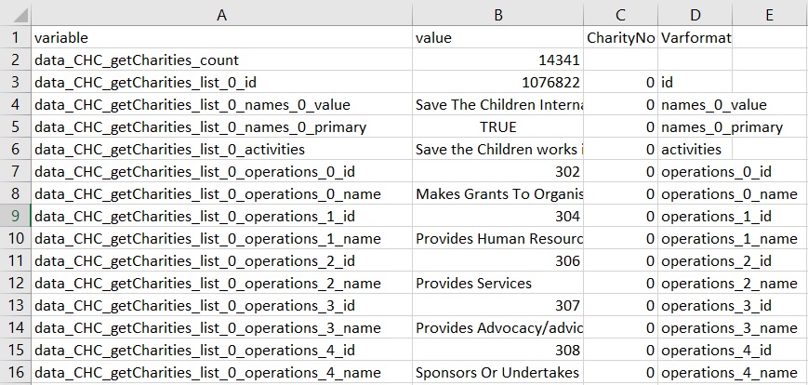Screen dimensions: 808x385
Task: Click the 'Save The Children Interna' cell
Action: (497, 104)
